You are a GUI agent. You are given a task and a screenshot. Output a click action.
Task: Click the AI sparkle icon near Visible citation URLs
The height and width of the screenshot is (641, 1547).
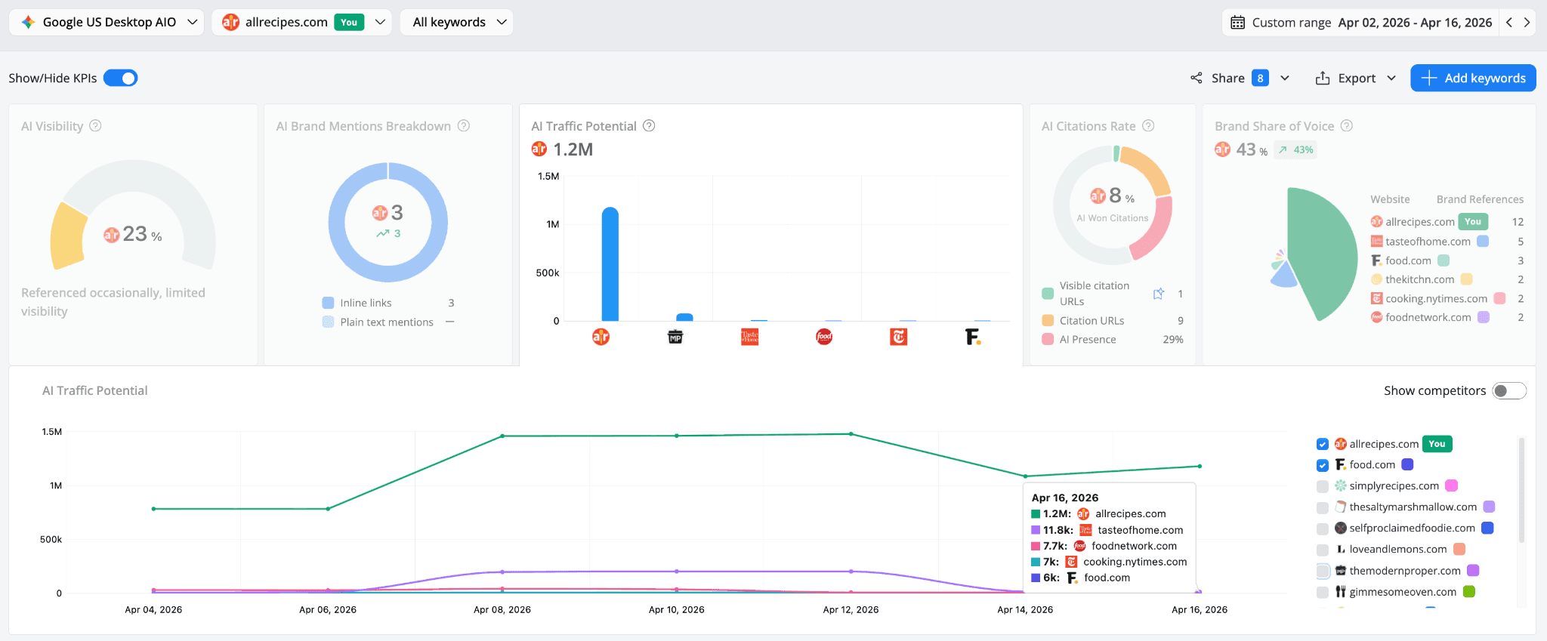(1159, 294)
